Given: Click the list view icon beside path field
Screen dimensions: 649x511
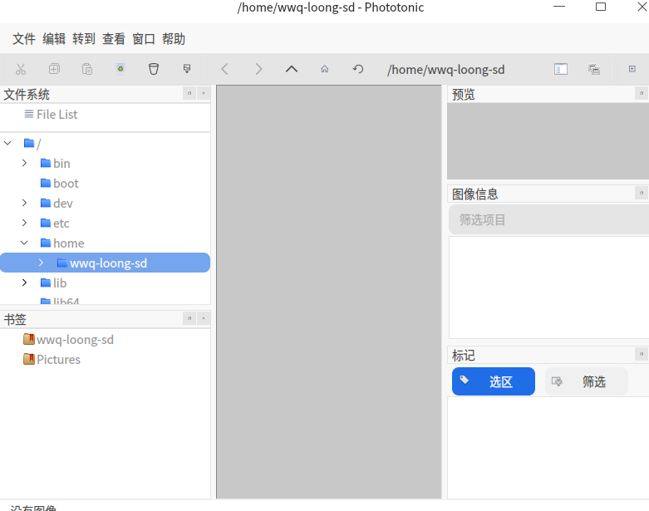Looking at the screenshot, I should click(x=561, y=69).
